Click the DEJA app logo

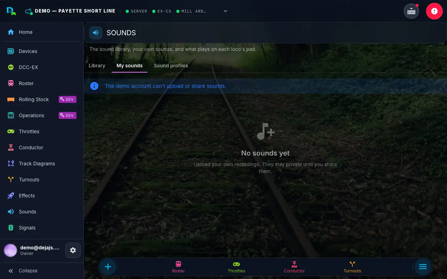[x=11, y=11]
